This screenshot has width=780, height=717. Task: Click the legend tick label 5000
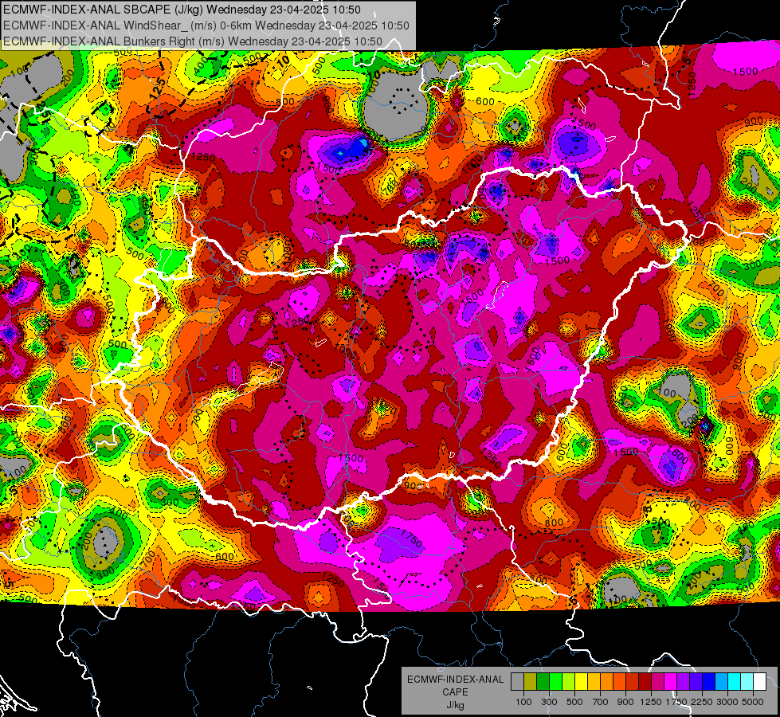tap(753, 702)
